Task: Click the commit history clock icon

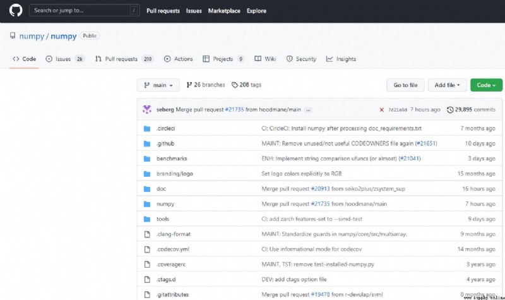Action: tap(450, 110)
